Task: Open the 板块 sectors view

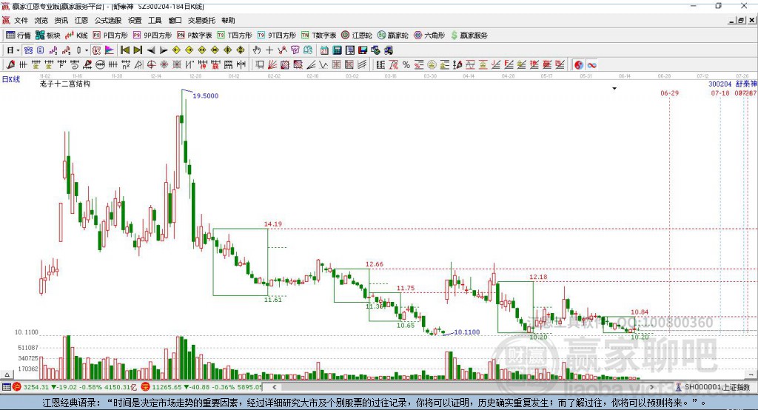Action: (x=47, y=36)
